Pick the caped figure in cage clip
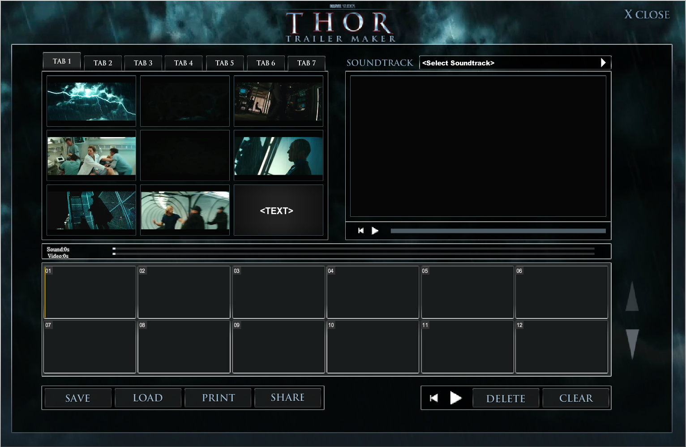 tap(91, 211)
